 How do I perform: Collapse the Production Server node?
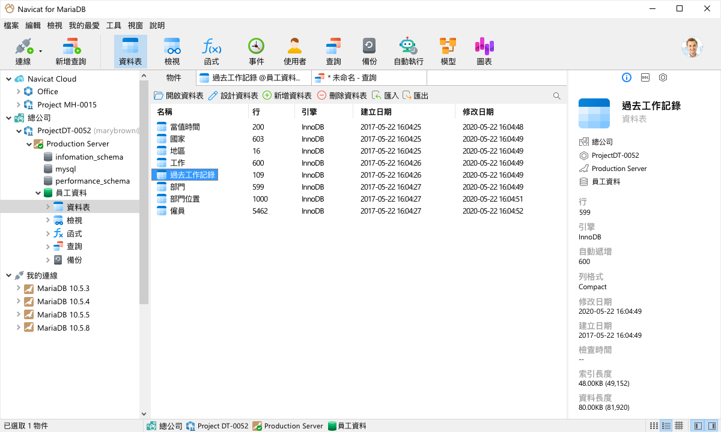pos(29,144)
